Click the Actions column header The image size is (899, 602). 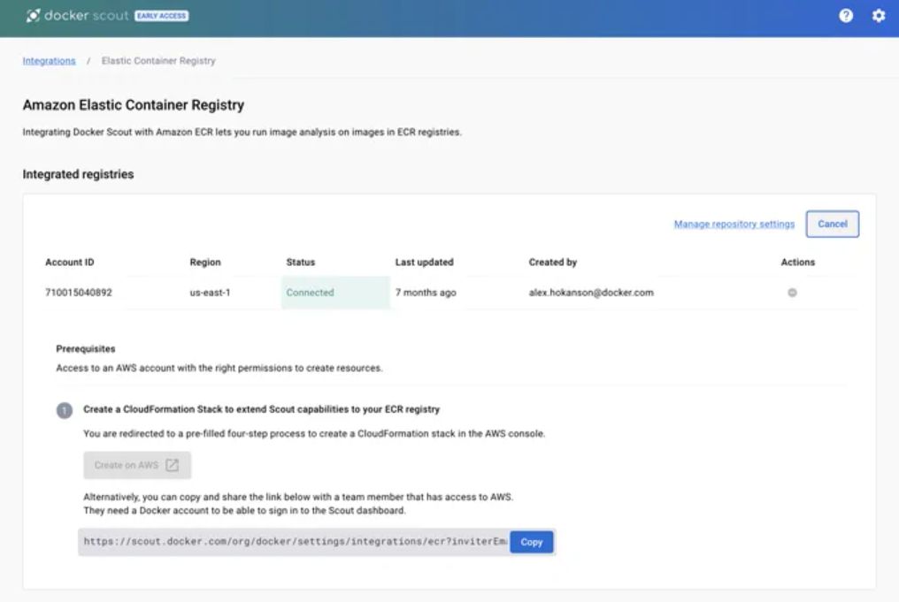[797, 263]
